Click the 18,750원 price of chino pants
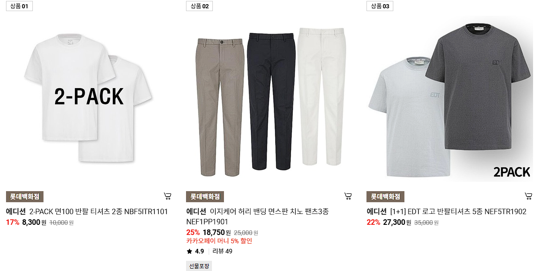The height and width of the screenshot is (271, 540). (x=216, y=233)
